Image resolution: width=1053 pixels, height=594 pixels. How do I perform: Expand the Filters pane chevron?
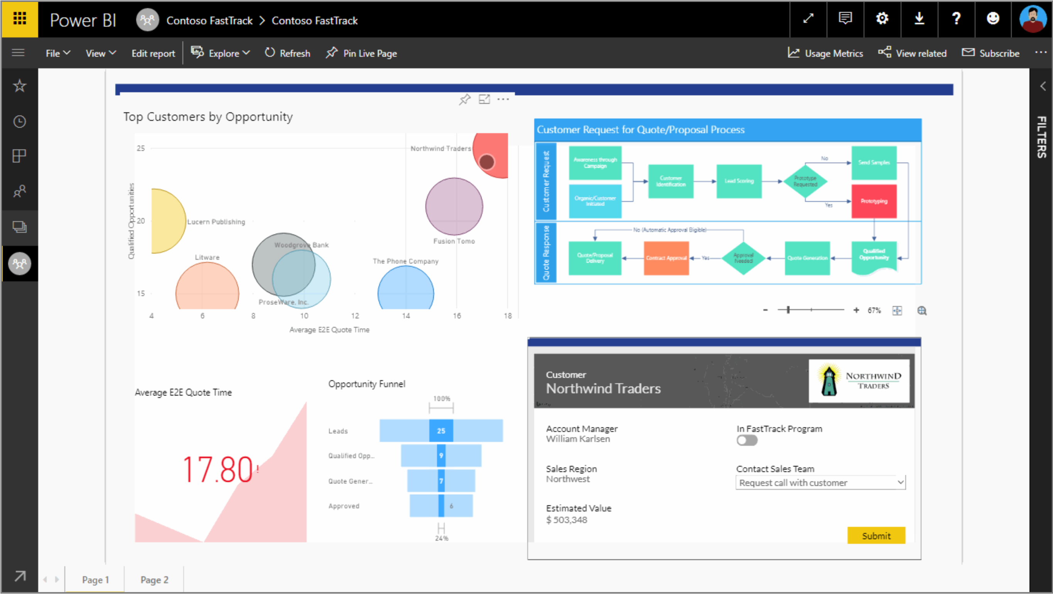[x=1043, y=86]
